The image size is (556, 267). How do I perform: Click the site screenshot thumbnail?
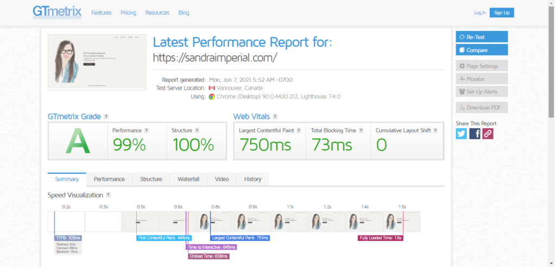tap(97, 62)
